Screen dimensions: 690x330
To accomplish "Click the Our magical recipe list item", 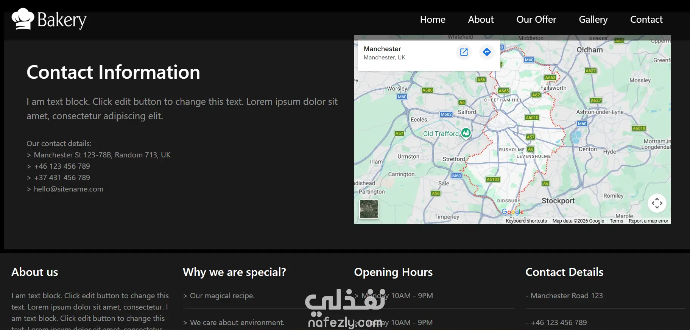I will pyautogui.click(x=222, y=296).
